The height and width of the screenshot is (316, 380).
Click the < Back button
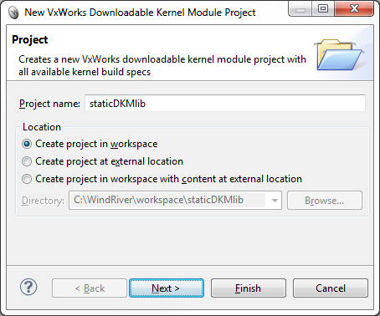[90, 288]
